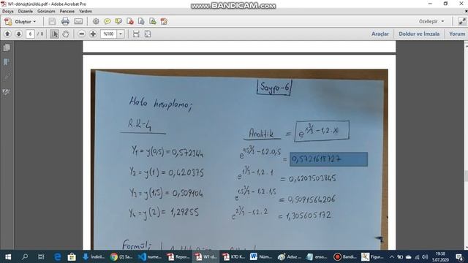Image resolution: width=468 pixels, height=263 pixels.
Task: Click the vertical scrollbar thumb
Action: [466, 175]
